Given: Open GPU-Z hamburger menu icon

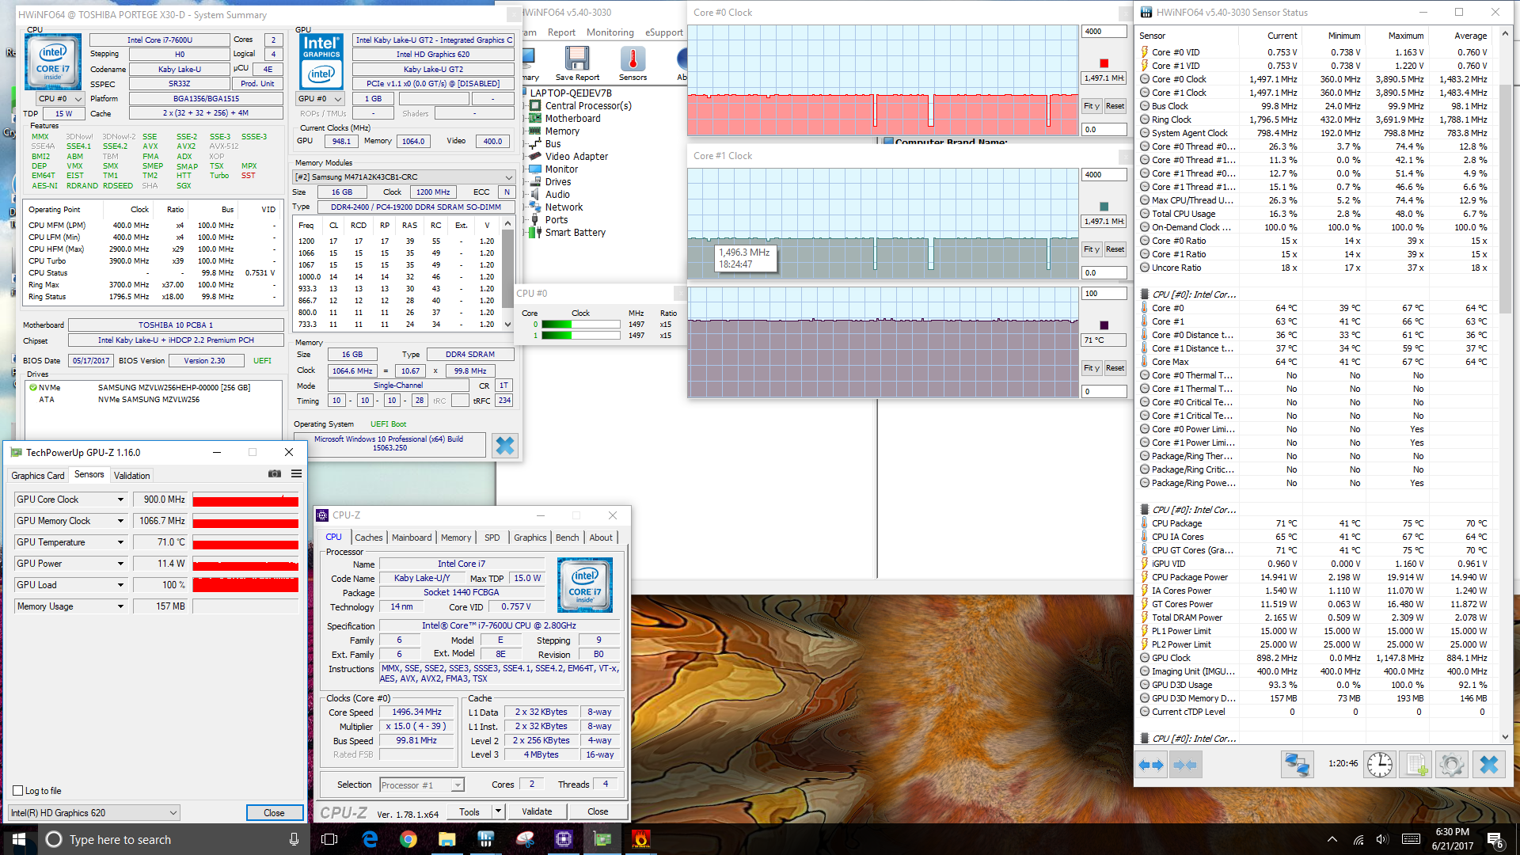Looking at the screenshot, I should coord(296,473).
